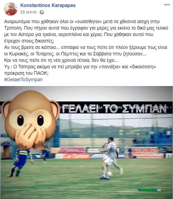173x199 pixels.
Task: Select ΠΡΟΓΡΑΜΜΑ TV in the image banner
Action: tap(115, 108)
